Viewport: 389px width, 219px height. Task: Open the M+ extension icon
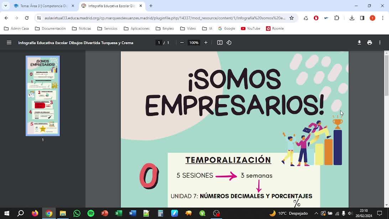click(x=326, y=18)
